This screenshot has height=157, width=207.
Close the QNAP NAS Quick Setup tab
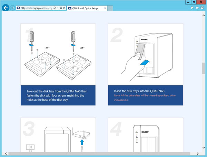coord(105,8)
